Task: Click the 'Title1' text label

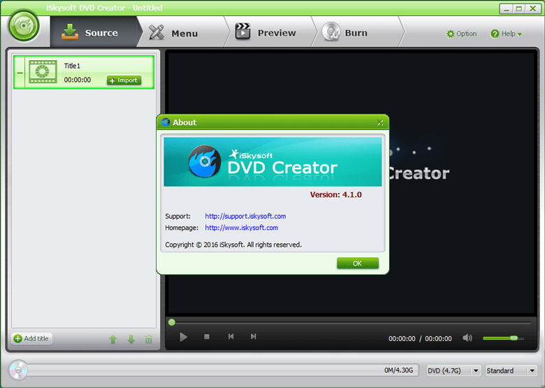Action: pyautogui.click(x=72, y=66)
